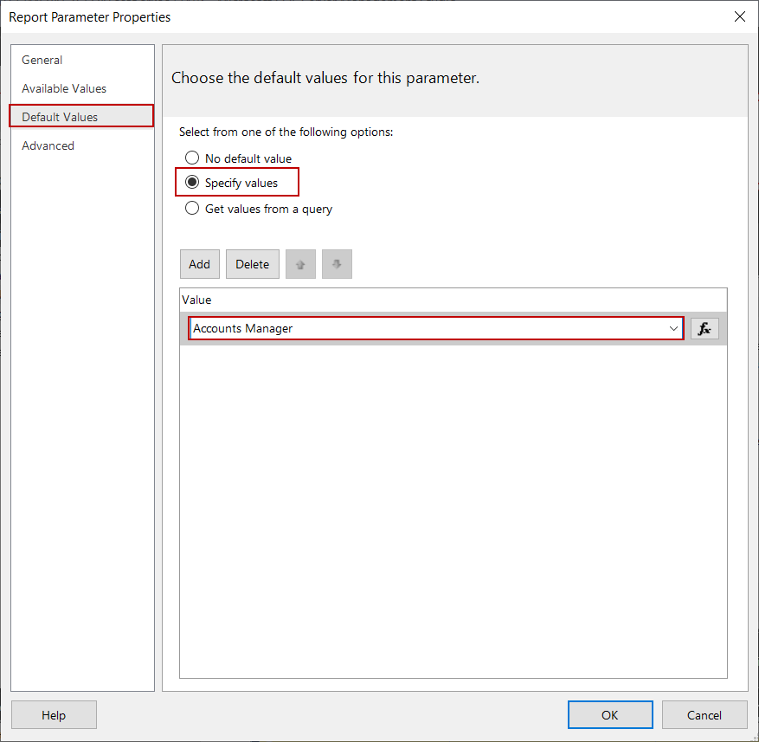Click the move value up arrow
759x742 pixels.
(300, 263)
